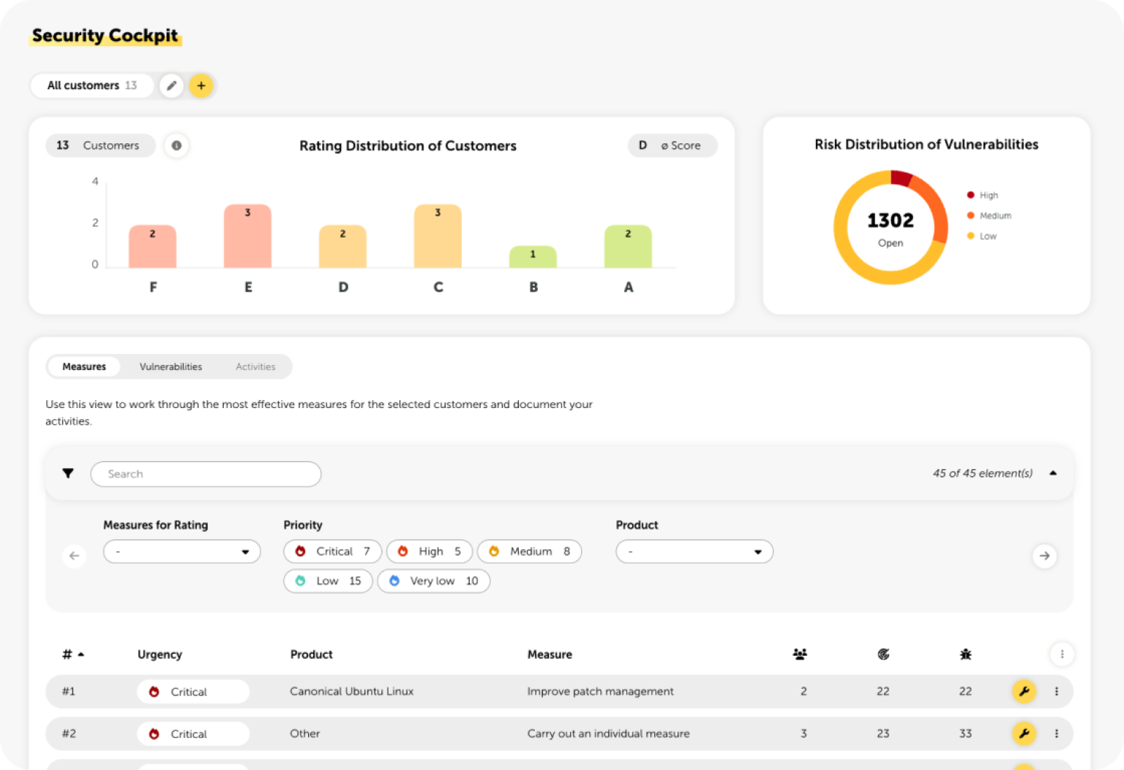Expand the Product filter dropdown
The image size is (1124, 770).
(x=694, y=551)
